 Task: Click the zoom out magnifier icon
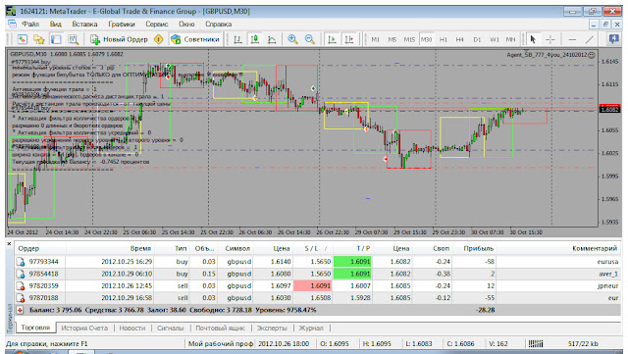[x=310, y=39]
